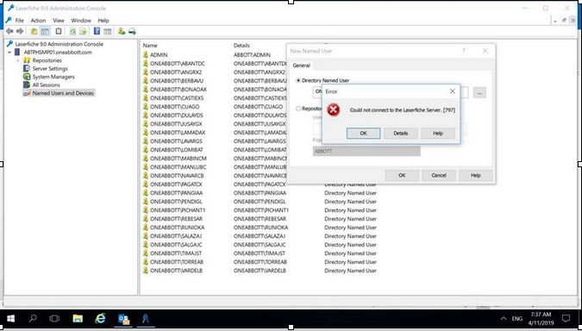Select the ONEABBOTT\DULAYDS user row
The width and height of the screenshot is (582, 331).
click(176, 115)
